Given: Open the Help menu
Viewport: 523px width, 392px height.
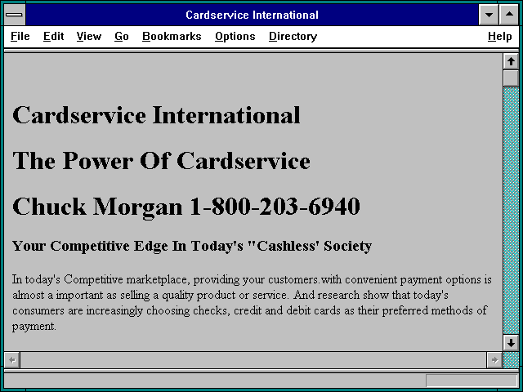Looking at the screenshot, I should pos(499,36).
